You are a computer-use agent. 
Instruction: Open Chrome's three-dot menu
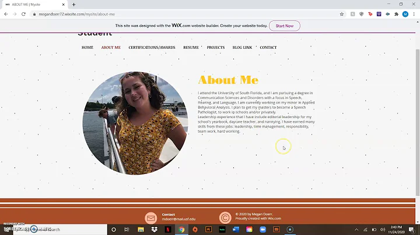pos(414,14)
